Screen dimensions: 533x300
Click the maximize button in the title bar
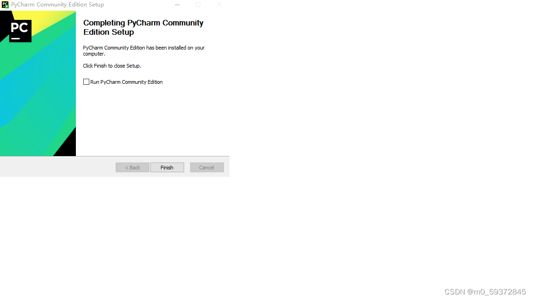tap(198, 5)
